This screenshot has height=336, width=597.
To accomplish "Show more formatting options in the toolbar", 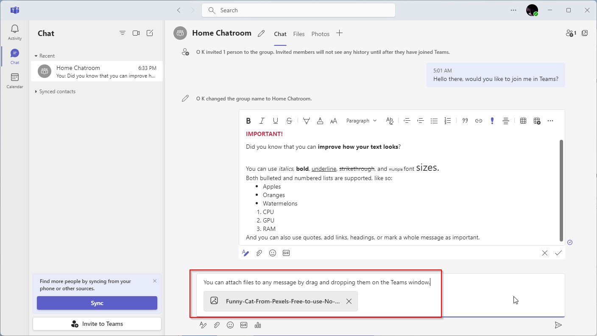I will pyautogui.click(x=550, y=121).
